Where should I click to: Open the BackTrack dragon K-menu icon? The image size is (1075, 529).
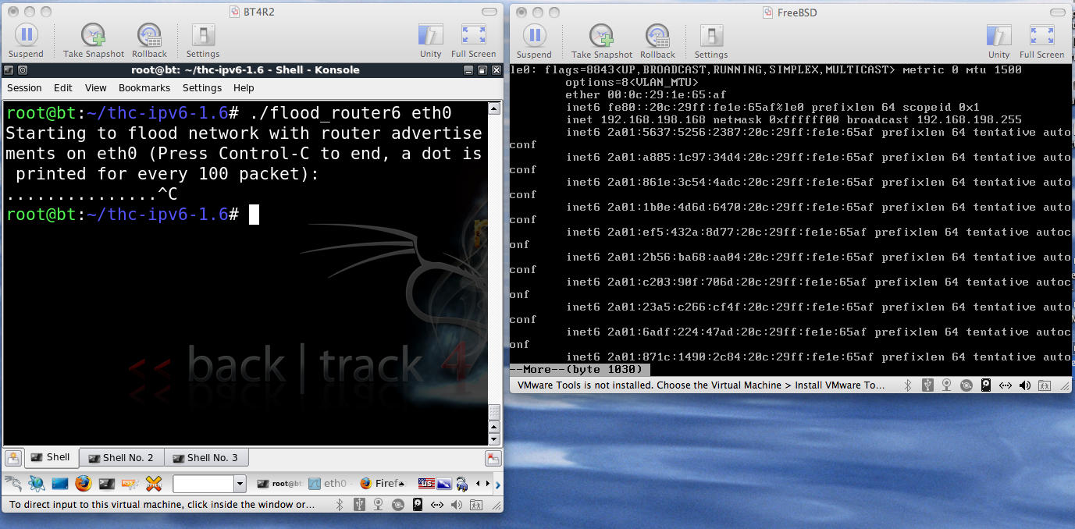[x=13, y=483]
